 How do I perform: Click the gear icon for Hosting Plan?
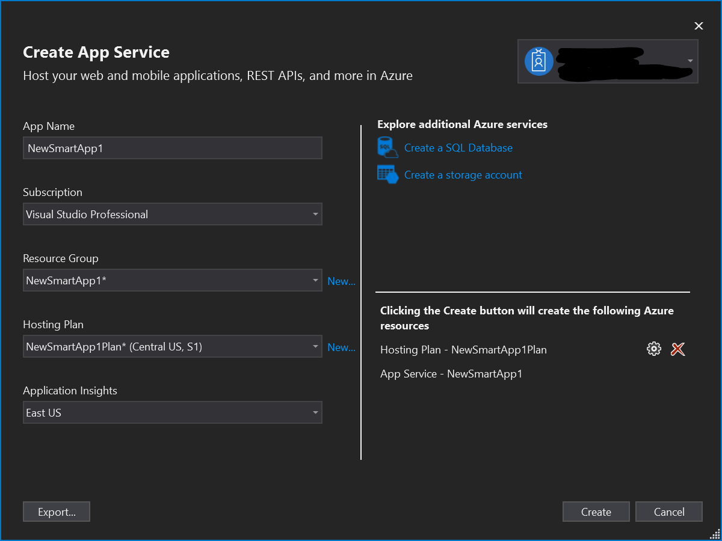click(653, 349)
